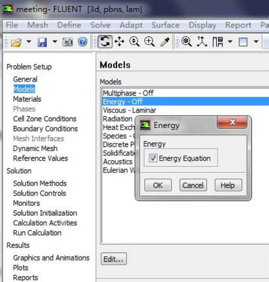269x282 pixels.
Task: Select the Discrete Phase model row
Action: click(x=118, y=145)
